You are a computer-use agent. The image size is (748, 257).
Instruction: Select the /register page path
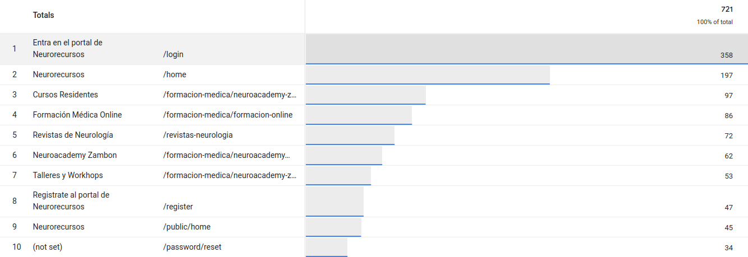[178, 207]
